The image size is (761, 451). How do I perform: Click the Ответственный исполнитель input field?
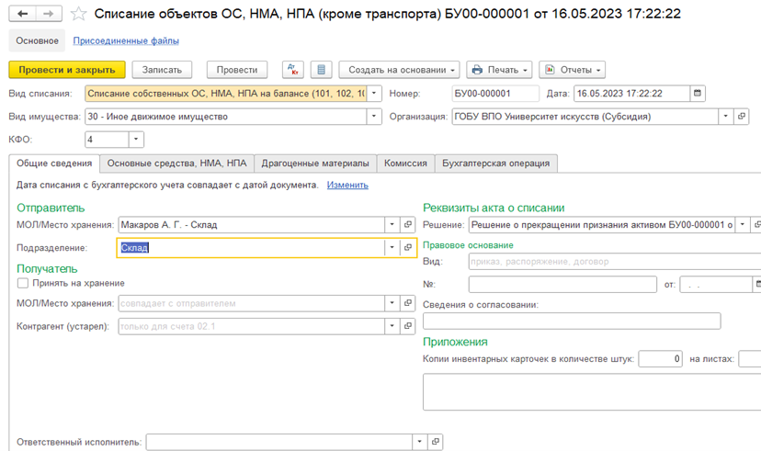pyautogui.click(x=279, y=442)
